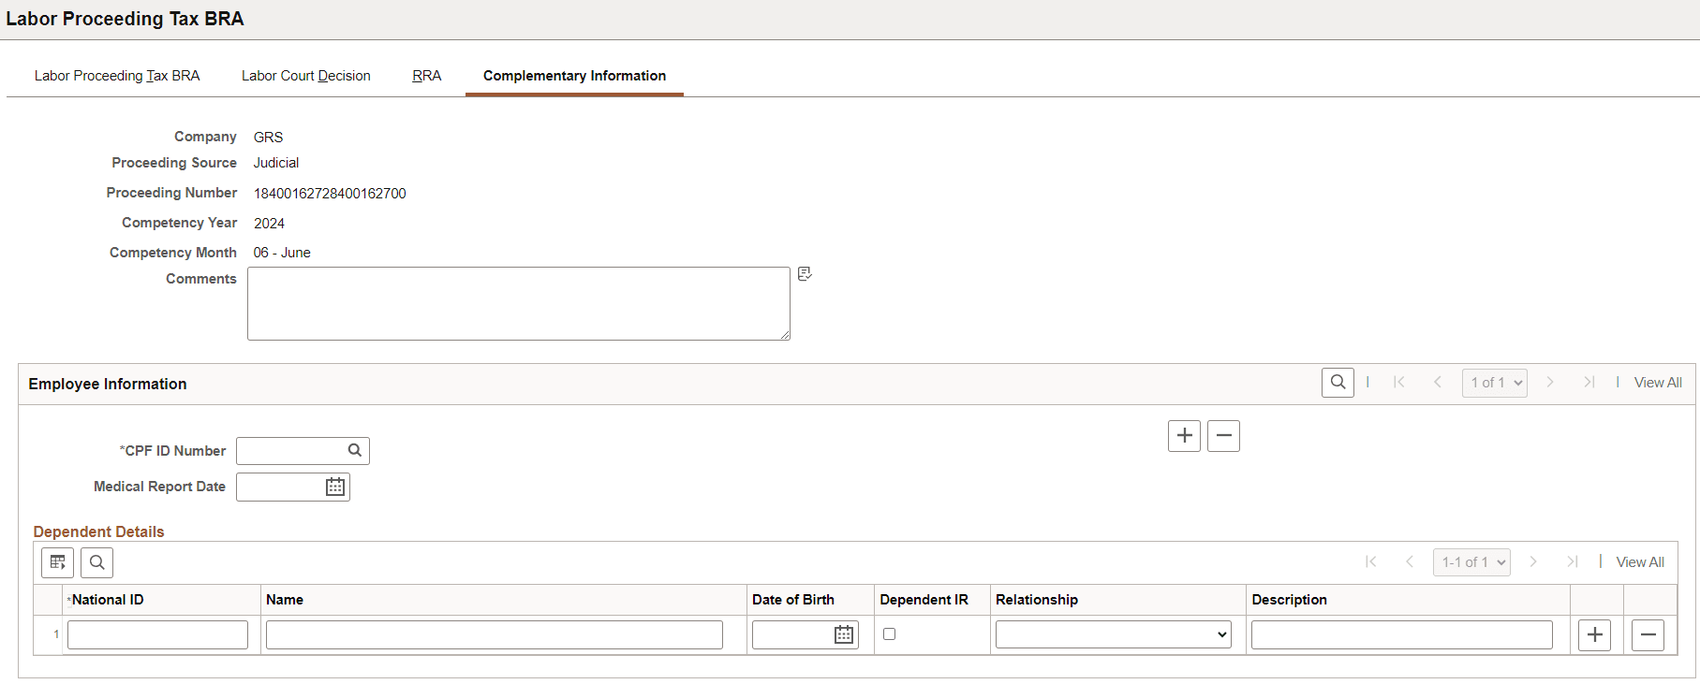
Task: Open the Labor Proceeding Tax BRA tab
Action: [117, 76]
